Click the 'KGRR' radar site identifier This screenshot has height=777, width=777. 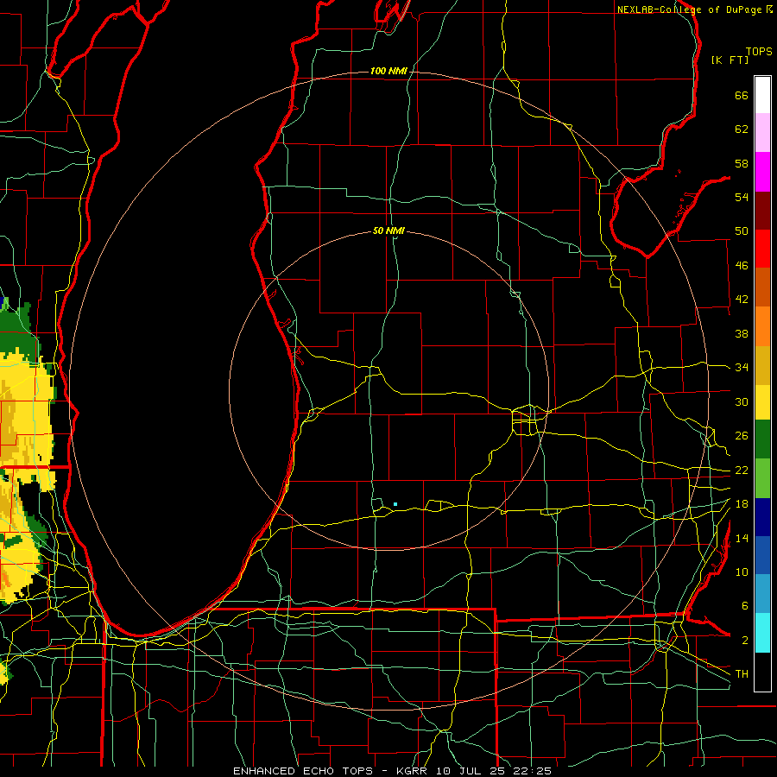412,771
